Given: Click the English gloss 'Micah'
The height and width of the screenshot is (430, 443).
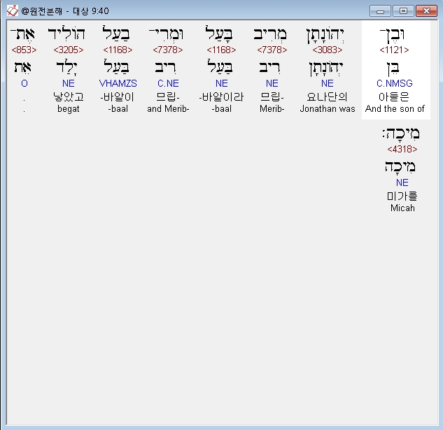Looking at the screenshot, I should point(402,208).
